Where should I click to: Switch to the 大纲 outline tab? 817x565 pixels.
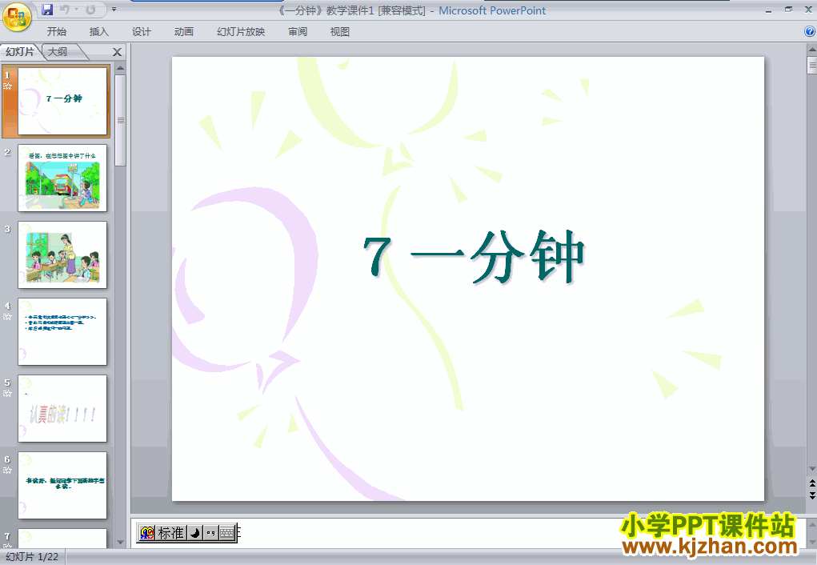tap(58, 51)
